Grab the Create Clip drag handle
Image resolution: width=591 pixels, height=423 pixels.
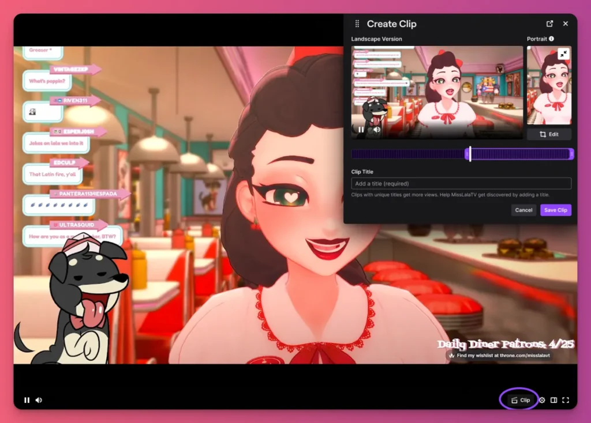pos(357,24)
